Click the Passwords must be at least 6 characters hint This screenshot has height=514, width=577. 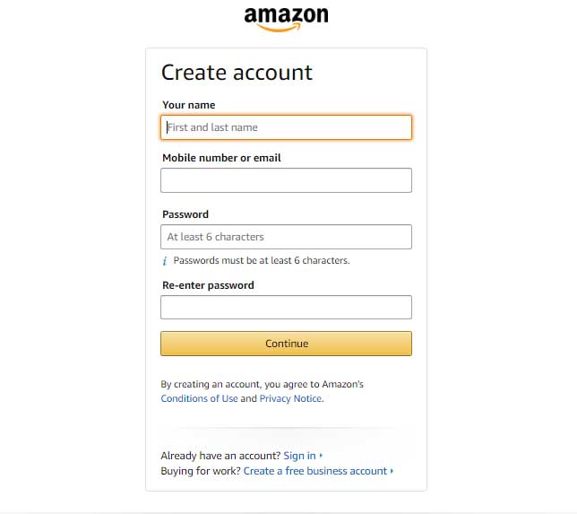[262, 260]
